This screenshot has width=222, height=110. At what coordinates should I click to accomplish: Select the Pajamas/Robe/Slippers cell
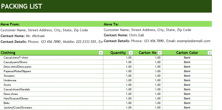52,71
